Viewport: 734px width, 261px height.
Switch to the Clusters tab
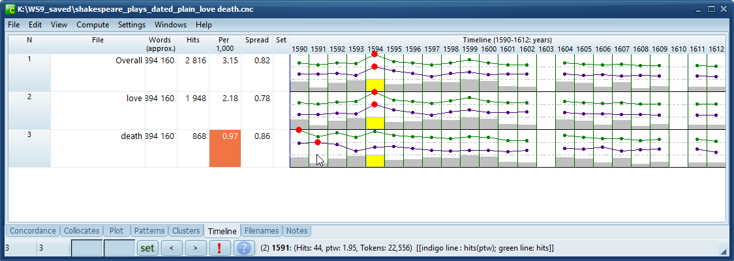(187, 230)
